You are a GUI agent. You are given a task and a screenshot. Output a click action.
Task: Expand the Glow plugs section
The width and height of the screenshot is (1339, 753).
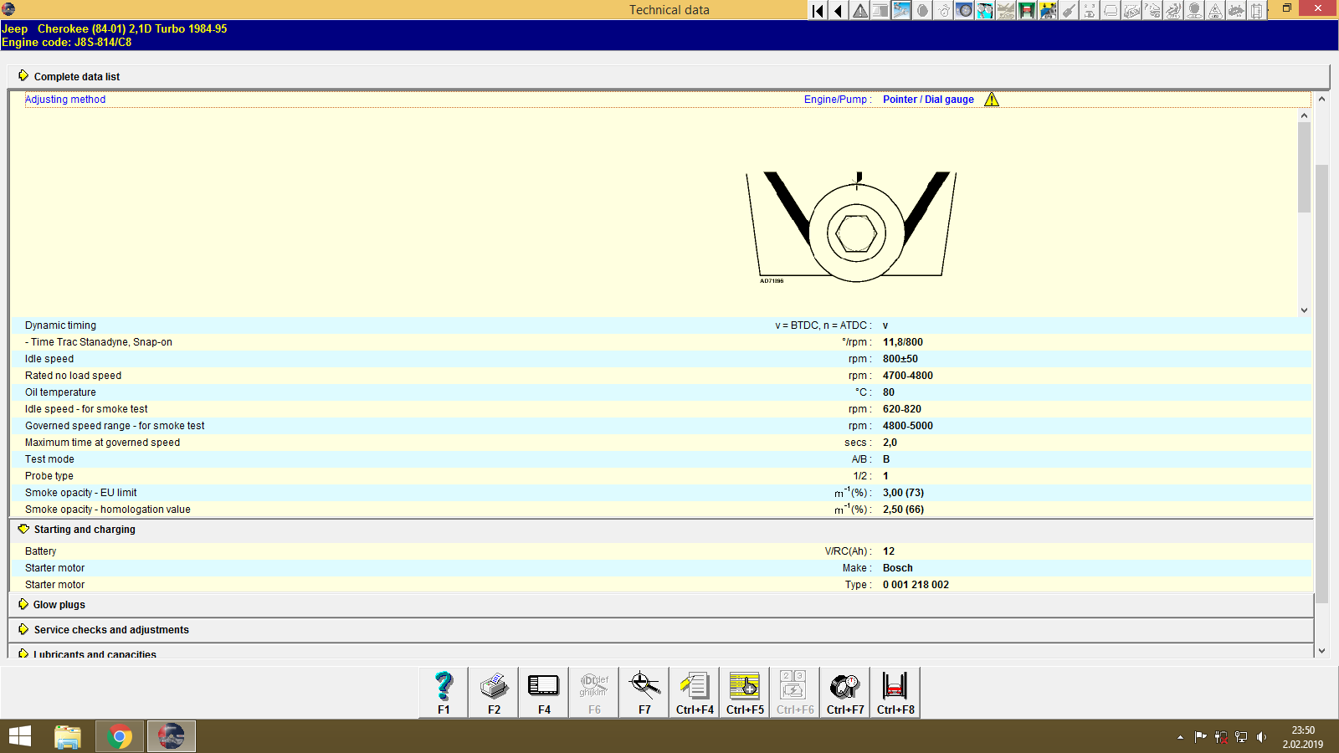[59, 604]
